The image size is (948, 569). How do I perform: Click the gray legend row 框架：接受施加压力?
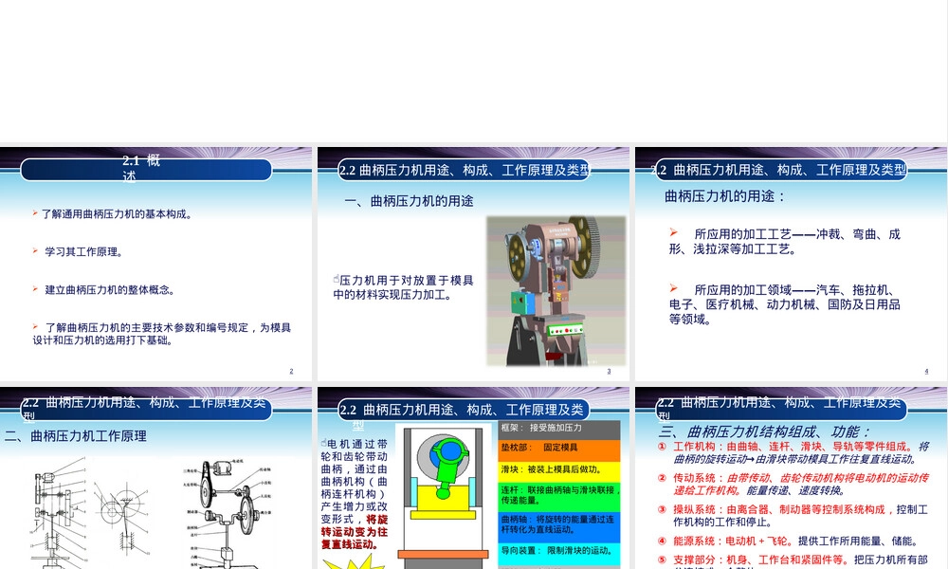point(559,428)
